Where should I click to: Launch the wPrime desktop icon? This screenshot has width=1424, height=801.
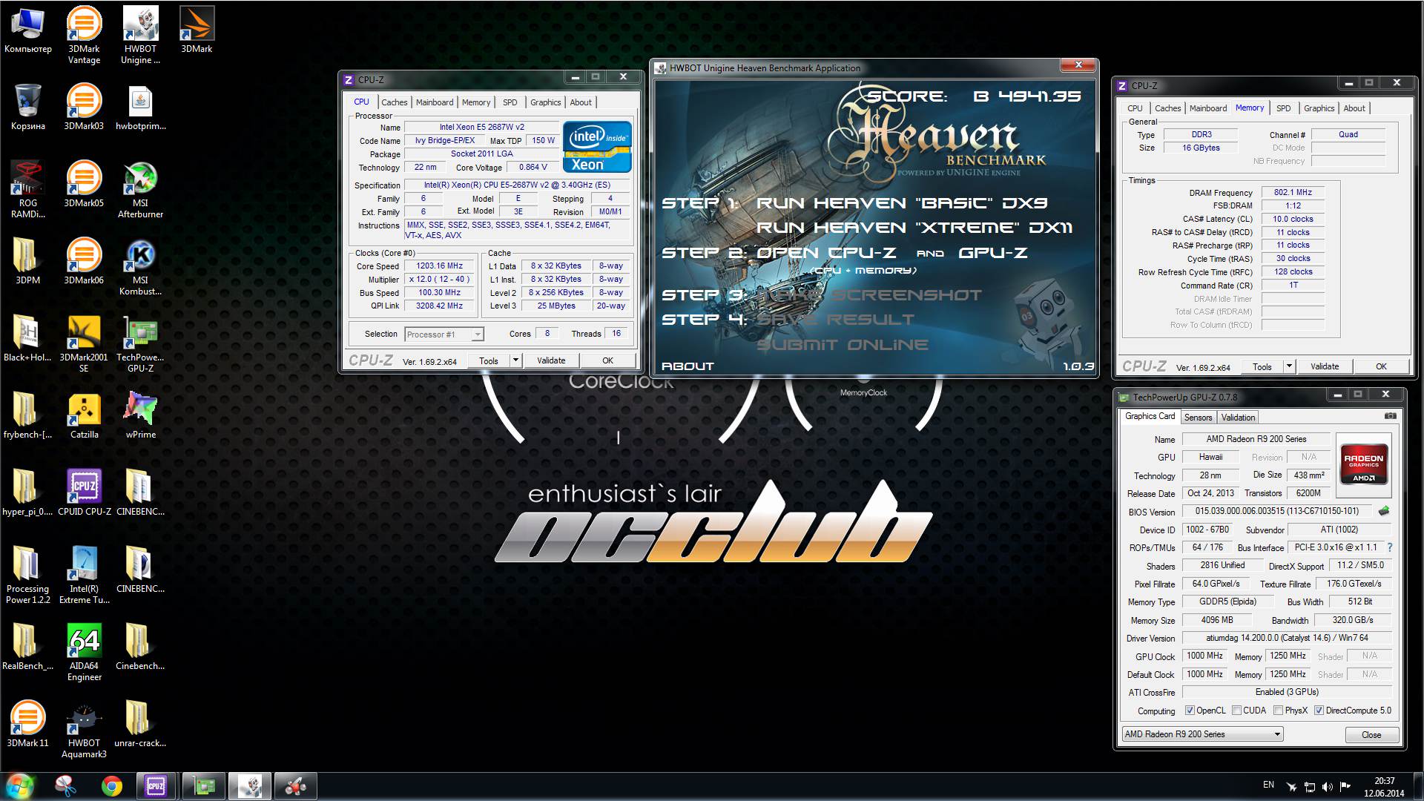140,415
